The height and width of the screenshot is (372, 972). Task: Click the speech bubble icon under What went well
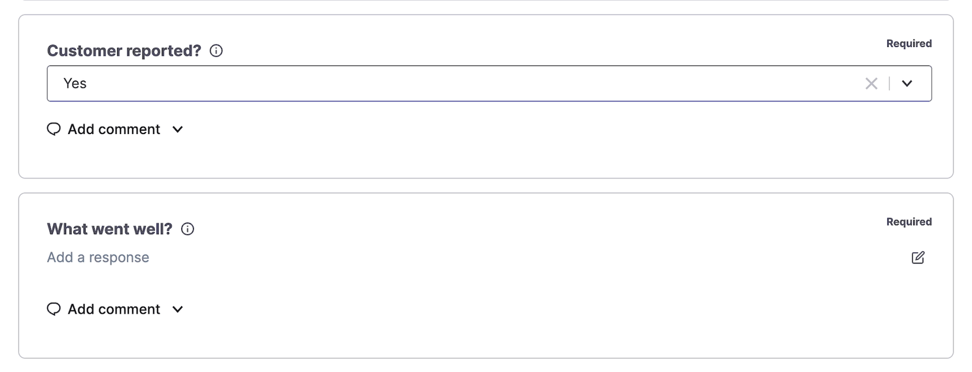pos(54,309)
